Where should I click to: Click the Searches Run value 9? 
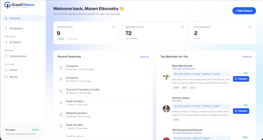(x=59, y=33)
